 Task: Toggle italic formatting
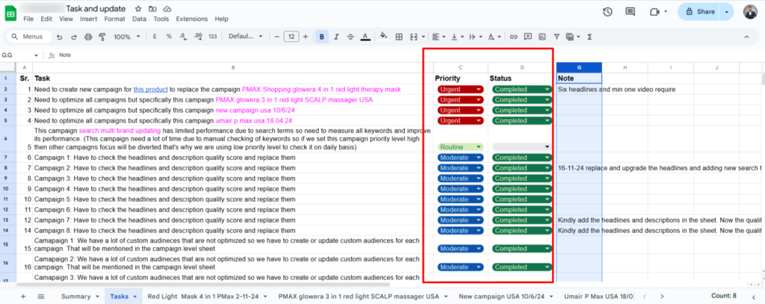(x=336, y=37)
